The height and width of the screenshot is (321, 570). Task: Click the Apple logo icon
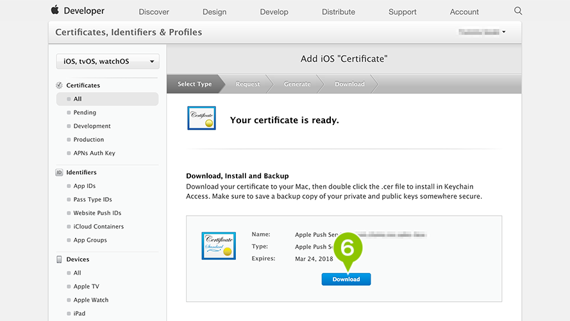coord(55,10)
